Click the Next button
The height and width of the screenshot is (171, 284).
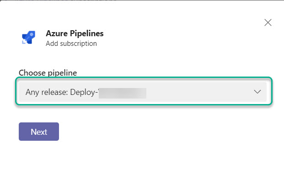[39, 132]
